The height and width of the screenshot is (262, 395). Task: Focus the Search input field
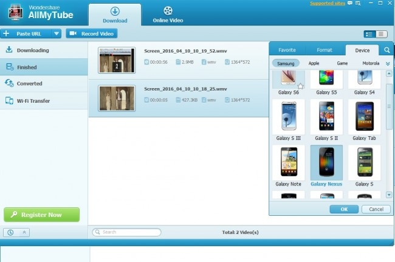(127, 232)
